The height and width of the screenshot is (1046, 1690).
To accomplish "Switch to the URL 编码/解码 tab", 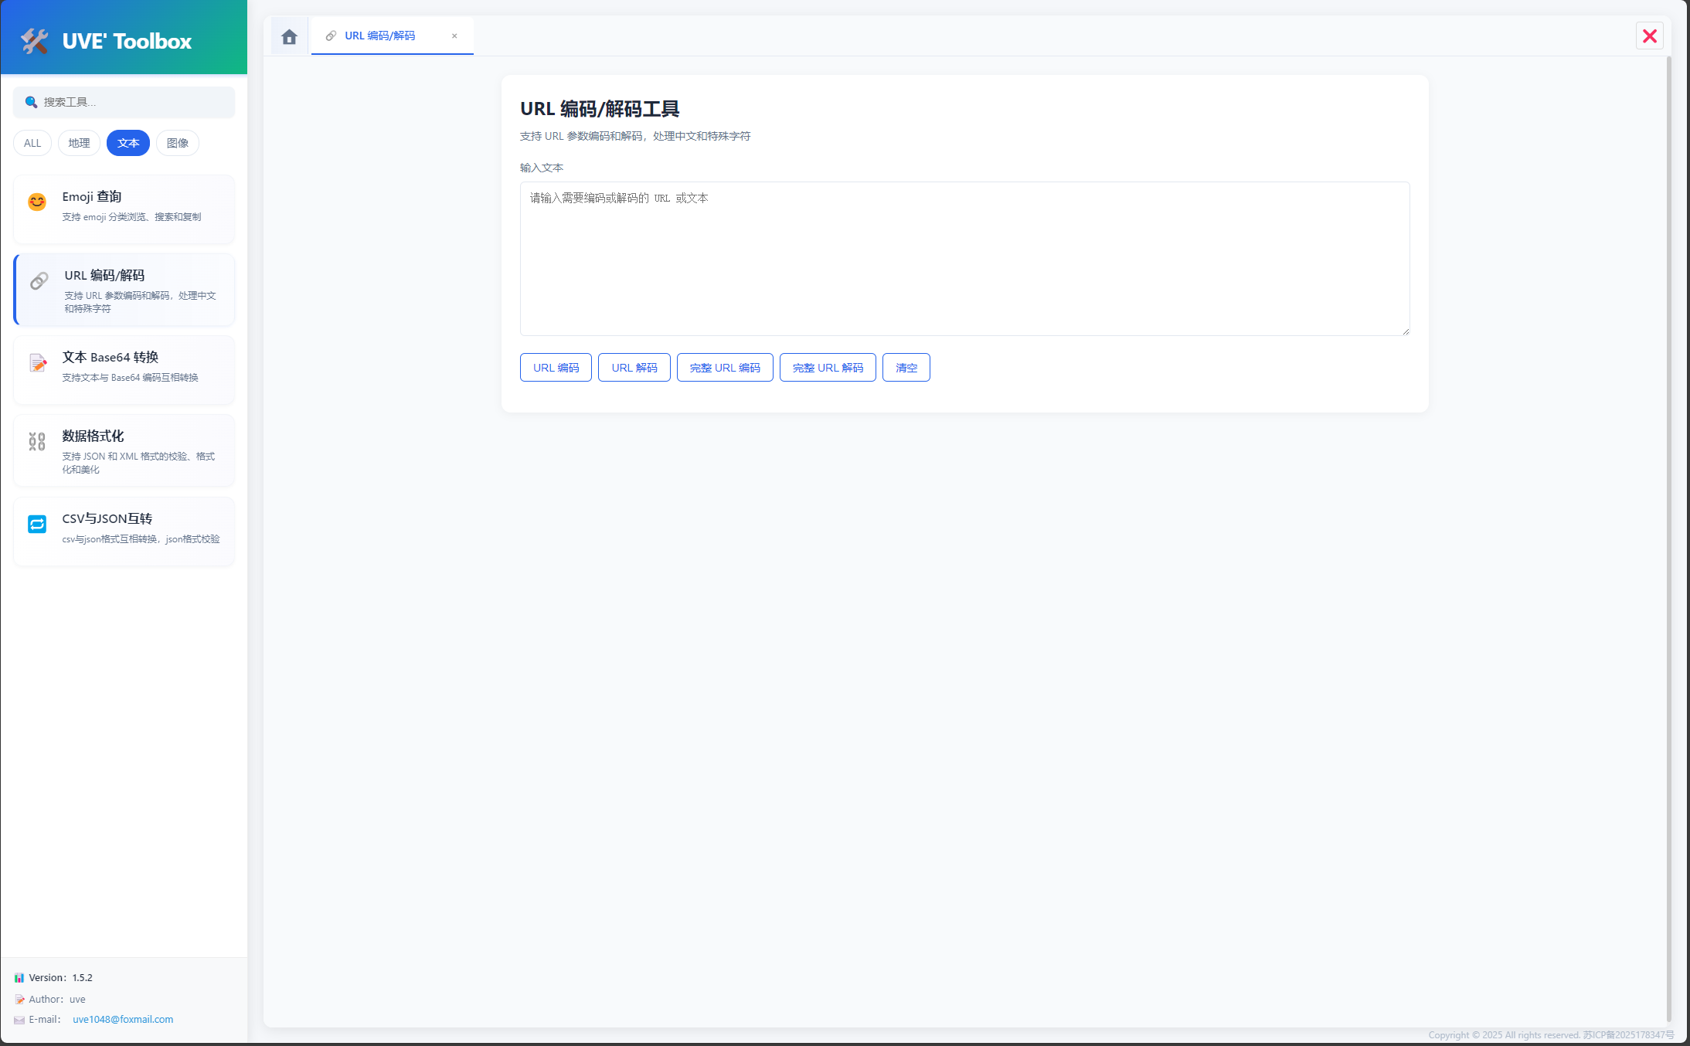I will (x=380, y=36).
